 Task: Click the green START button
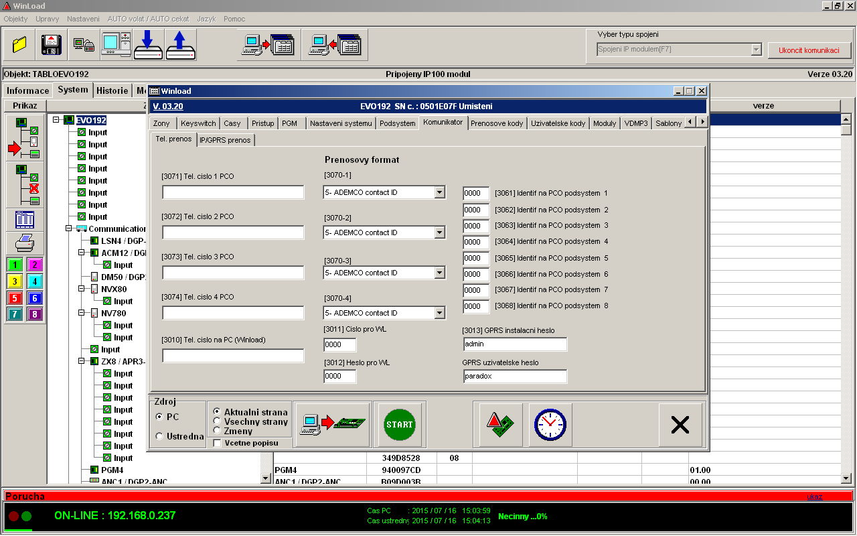click(399, 425)
